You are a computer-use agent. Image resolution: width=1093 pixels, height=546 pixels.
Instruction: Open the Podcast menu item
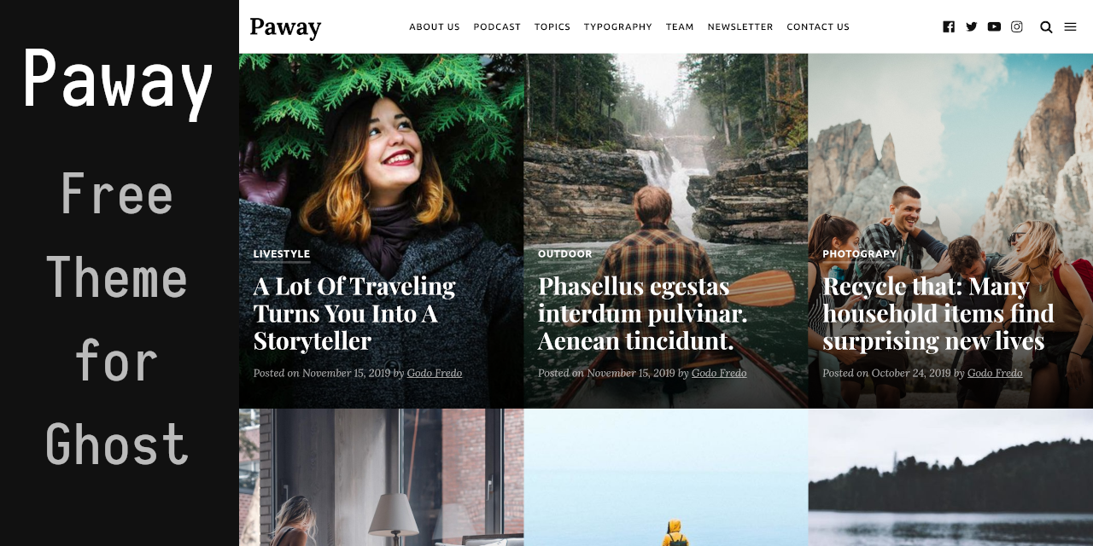[x=497, y=26]
